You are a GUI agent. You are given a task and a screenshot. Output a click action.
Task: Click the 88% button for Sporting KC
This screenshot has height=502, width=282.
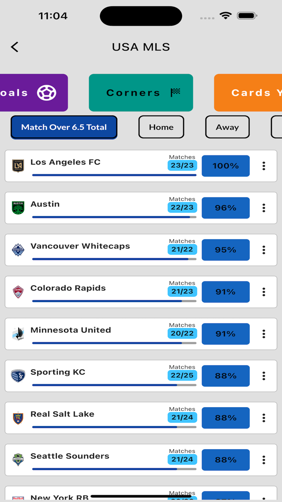(x=226, y=376)
